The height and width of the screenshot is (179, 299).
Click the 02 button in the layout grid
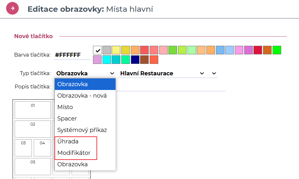point(33,129)
